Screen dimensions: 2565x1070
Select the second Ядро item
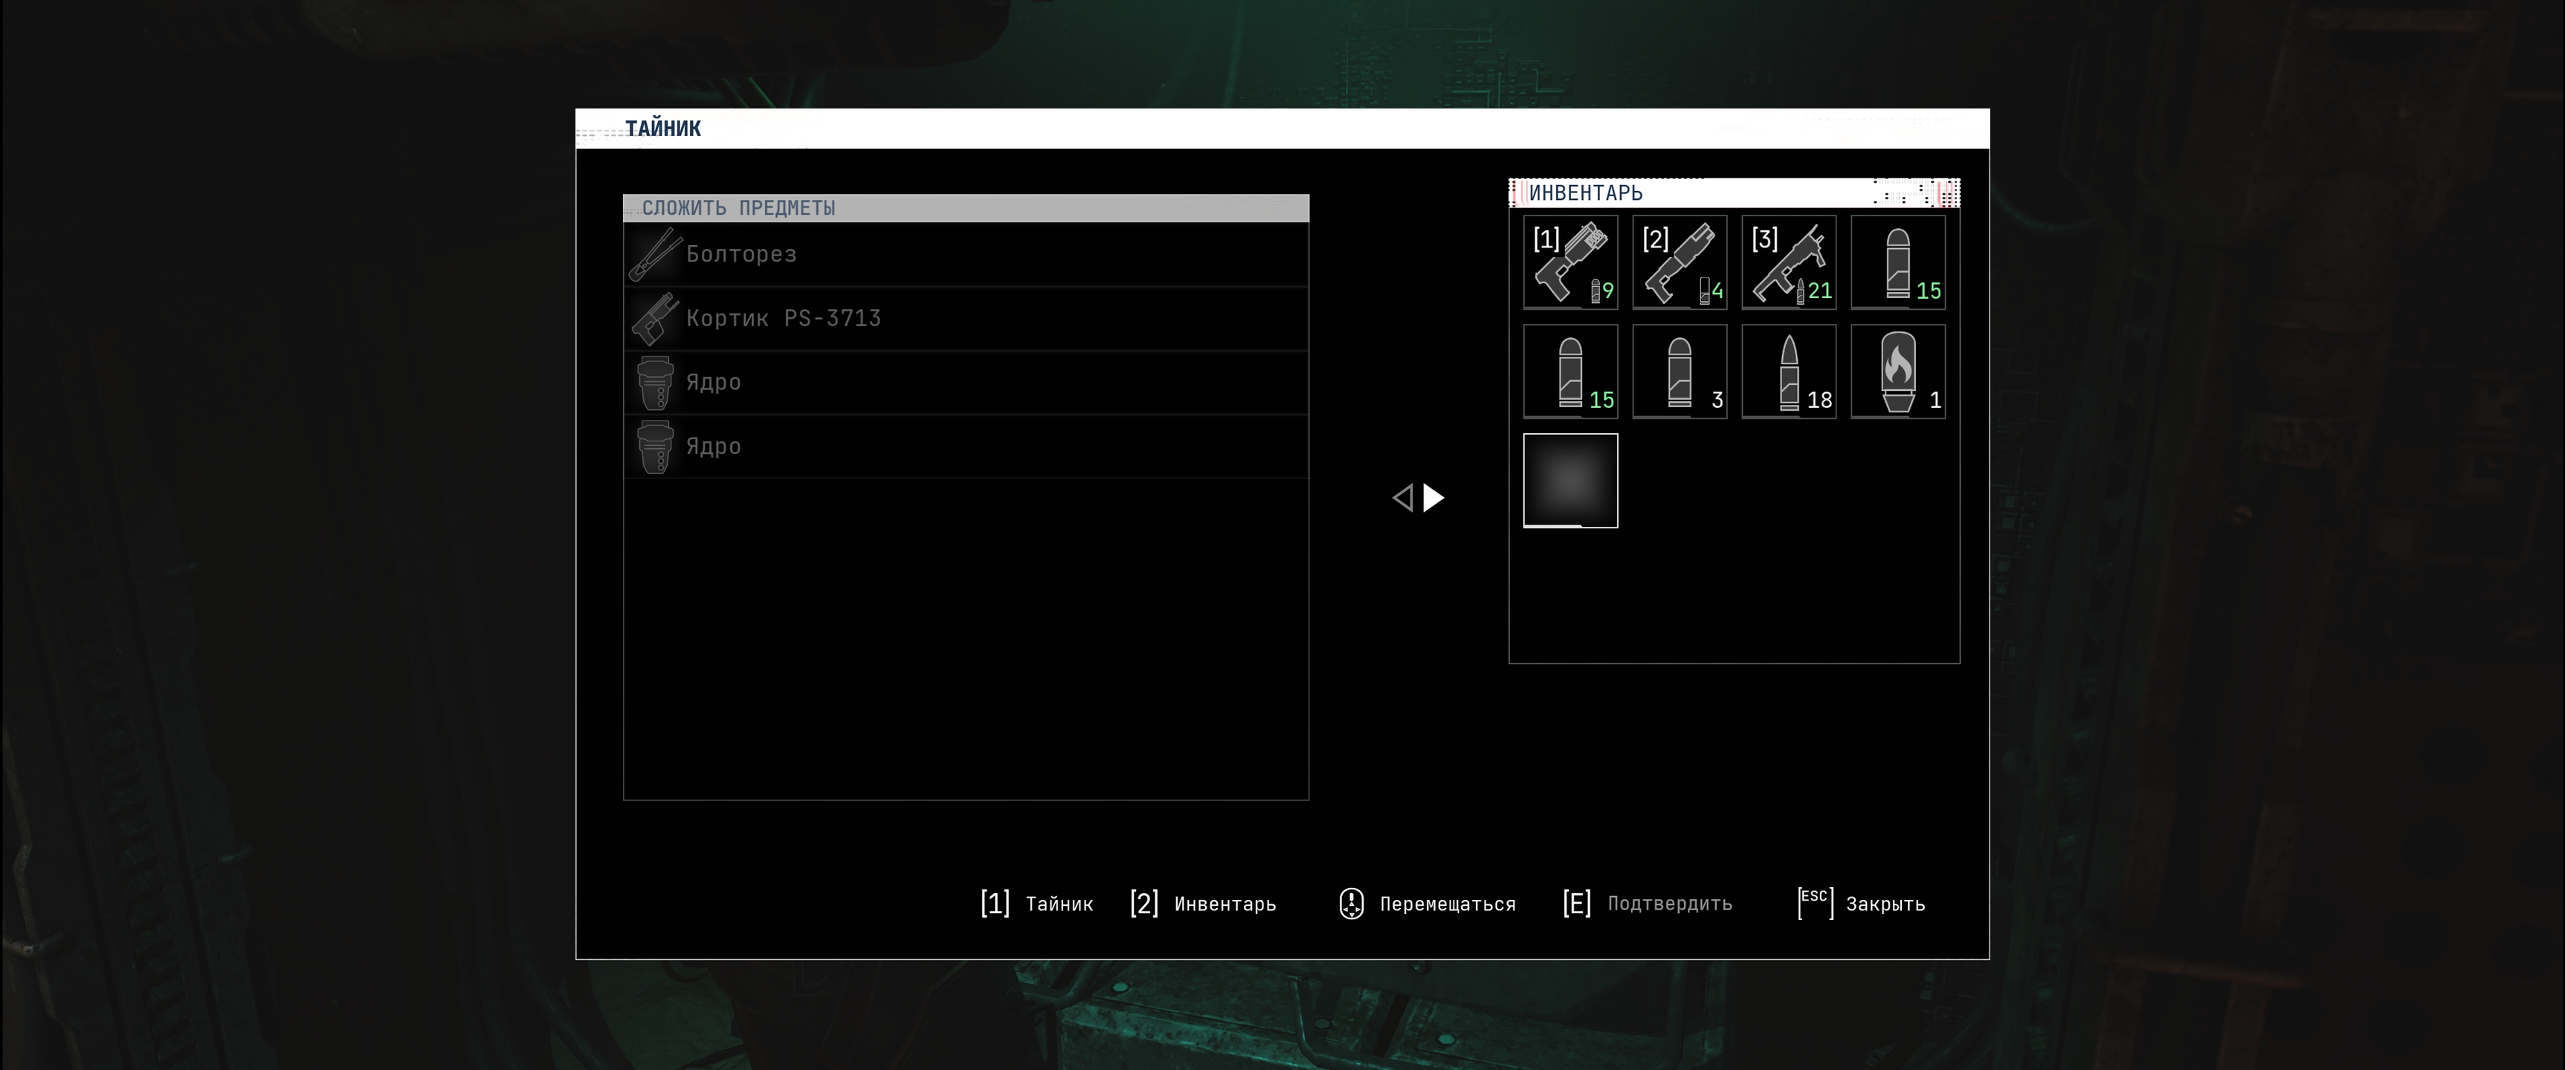(x=965, y=447)
